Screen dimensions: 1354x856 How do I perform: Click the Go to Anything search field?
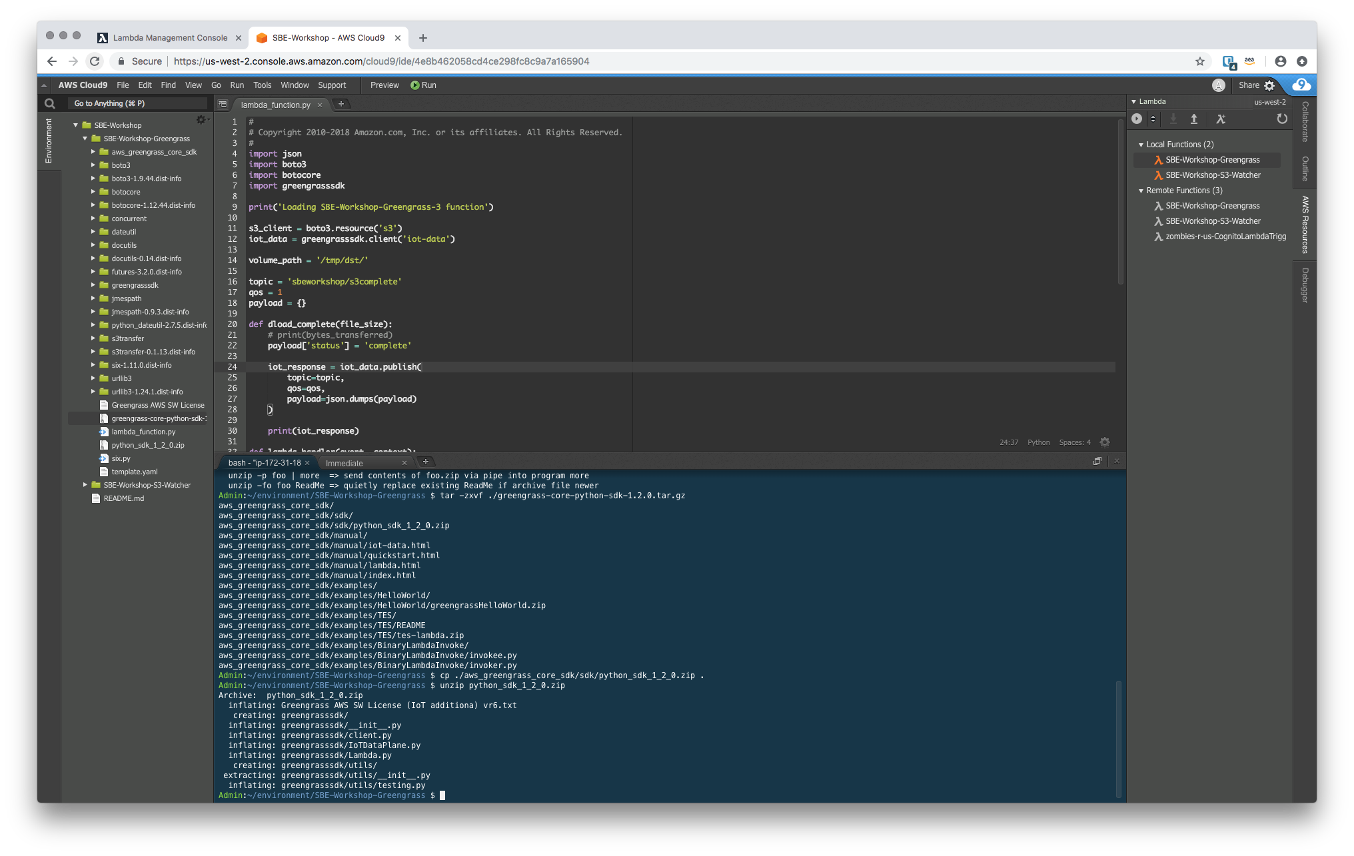[137, 103]
